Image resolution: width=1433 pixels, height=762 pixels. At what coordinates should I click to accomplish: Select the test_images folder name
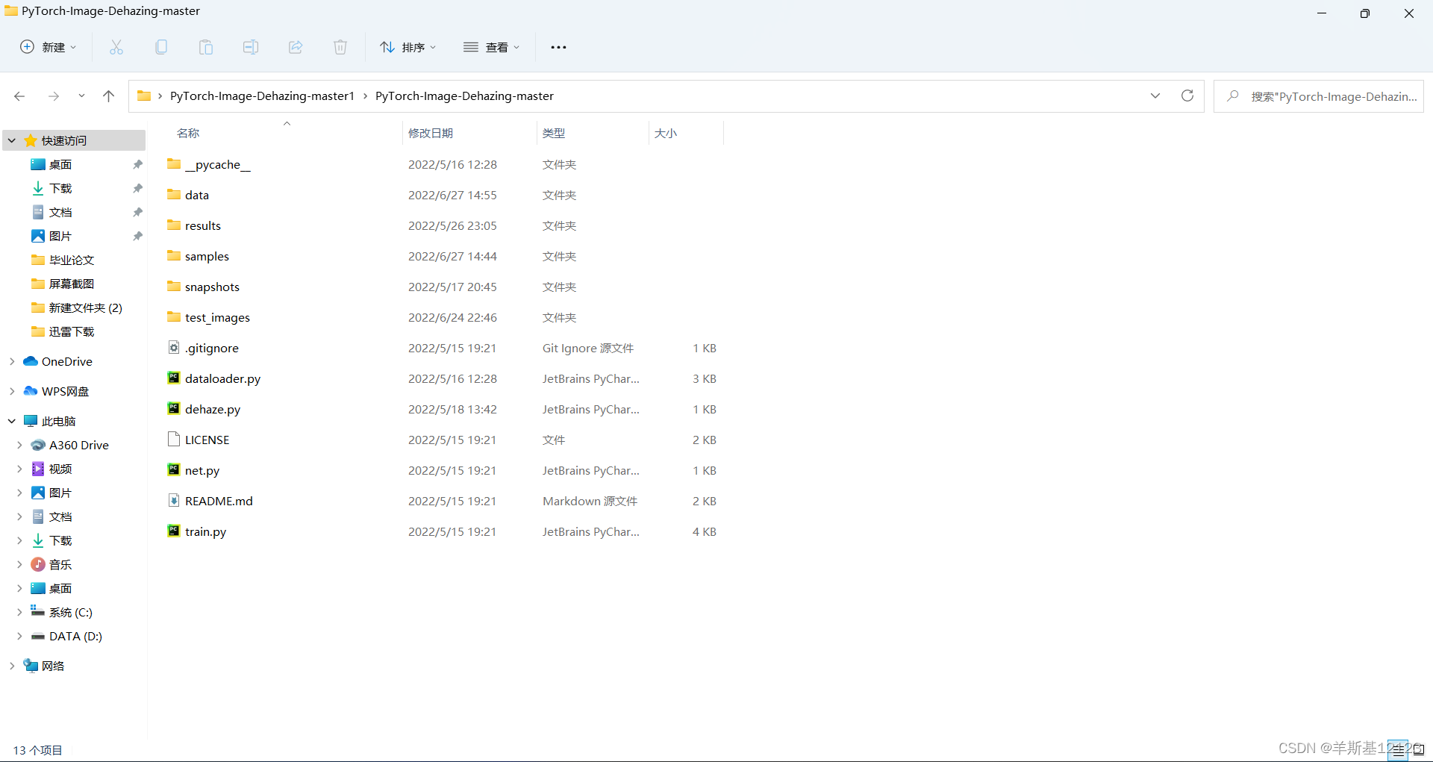[217, 317]
